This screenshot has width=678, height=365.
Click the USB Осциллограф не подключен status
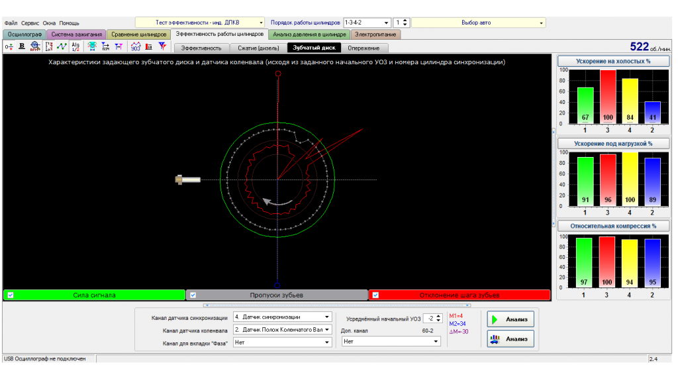click(x=45, y=358)
